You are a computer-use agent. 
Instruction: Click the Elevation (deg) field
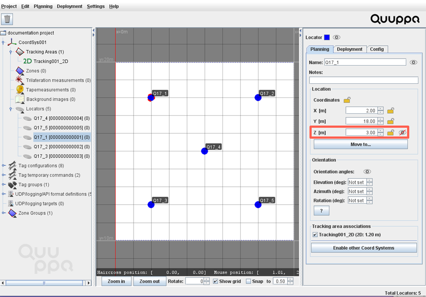click(x=357, y=182)
